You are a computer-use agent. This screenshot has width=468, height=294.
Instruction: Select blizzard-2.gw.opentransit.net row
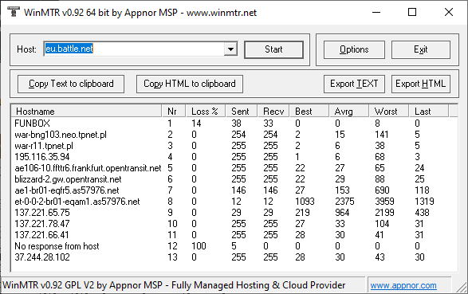point(234,179)
